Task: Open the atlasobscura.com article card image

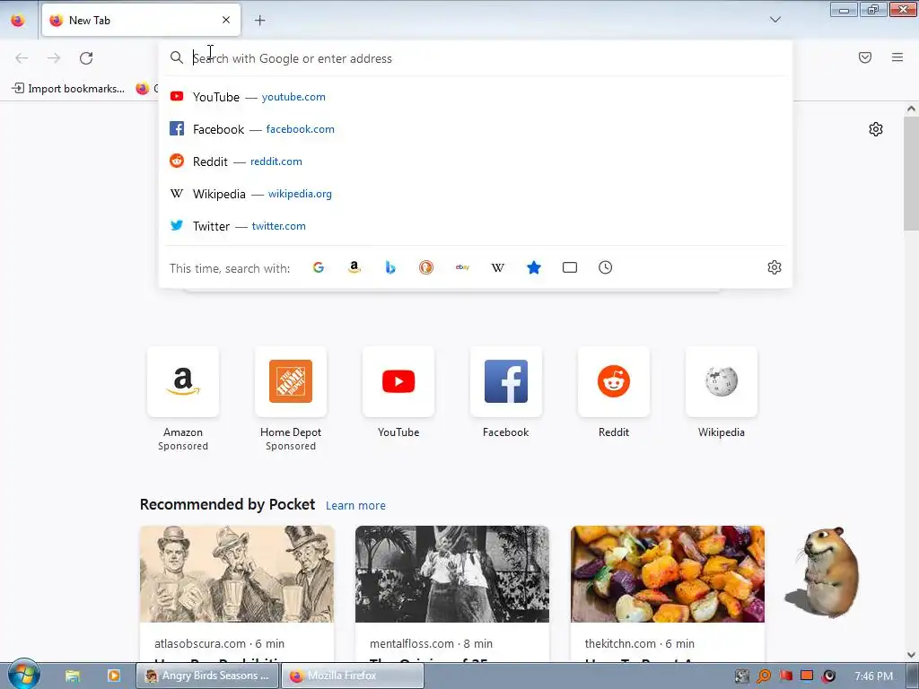Action: click(x=237, y=573)
